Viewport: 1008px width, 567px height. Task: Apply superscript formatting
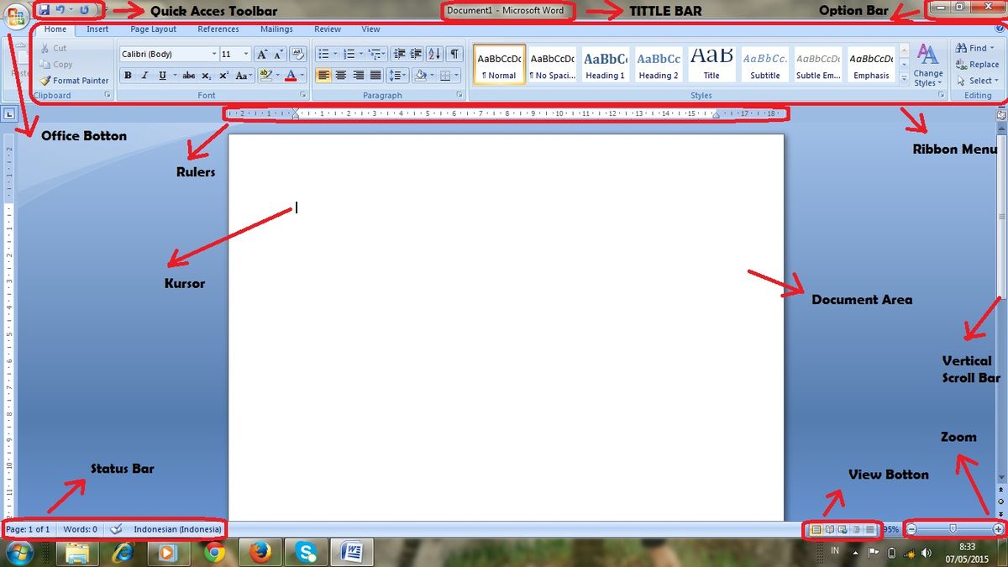tap(223, 76)
